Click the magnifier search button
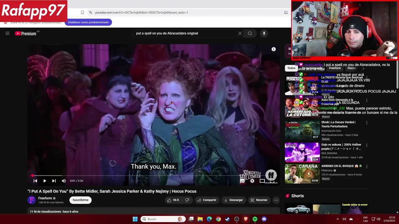Viewport: 399px width, 224px height. click(x=250, y=33)
